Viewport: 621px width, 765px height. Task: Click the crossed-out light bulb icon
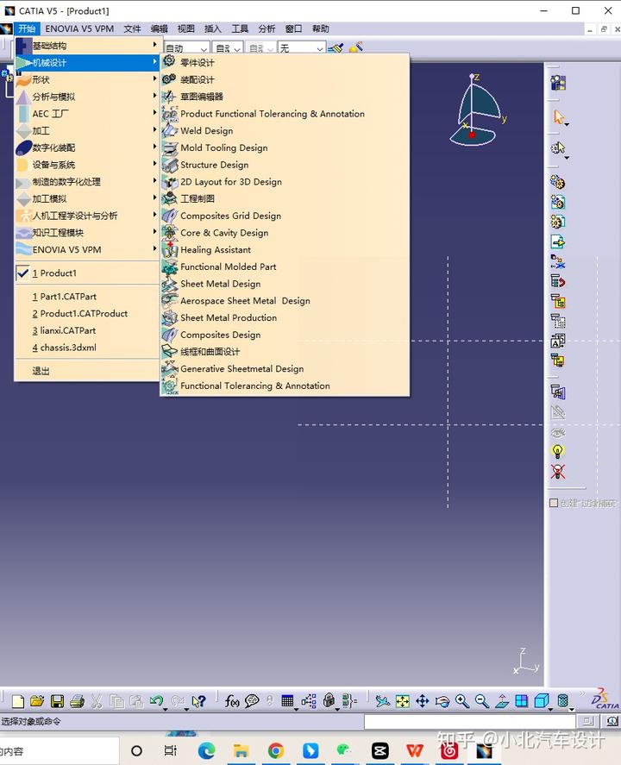coord(557,471)
